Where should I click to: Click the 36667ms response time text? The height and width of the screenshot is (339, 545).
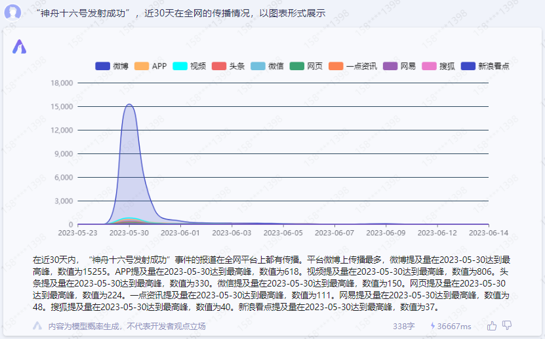point(454,326)
